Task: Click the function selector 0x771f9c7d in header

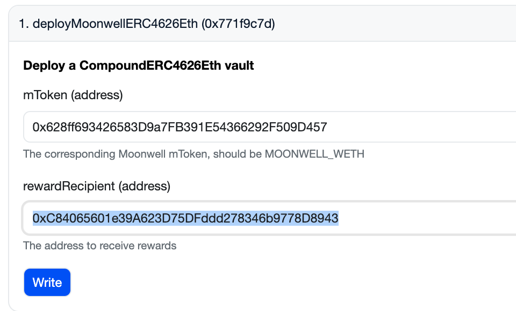Action: coord(238,24)
